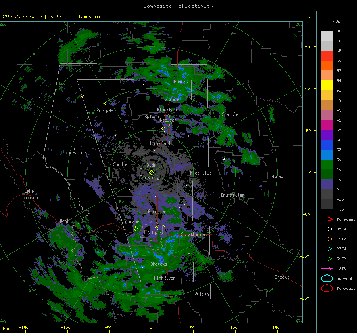357x333 pixels.
Task: Click the RockyMH location label
Action: 105,111
